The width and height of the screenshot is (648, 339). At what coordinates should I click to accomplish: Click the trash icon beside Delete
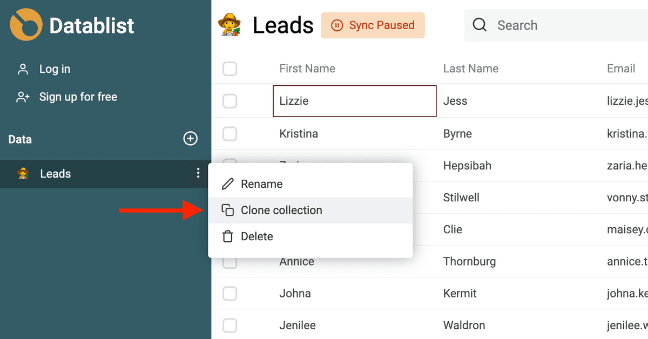coord(228,236)
